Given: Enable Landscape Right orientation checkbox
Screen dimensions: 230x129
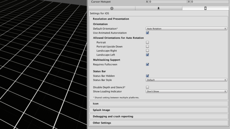Looking at the screenshot, I should (x=147, y=51).
